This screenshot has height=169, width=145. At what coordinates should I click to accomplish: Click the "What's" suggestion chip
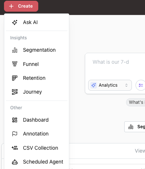(x=136, y=102)
